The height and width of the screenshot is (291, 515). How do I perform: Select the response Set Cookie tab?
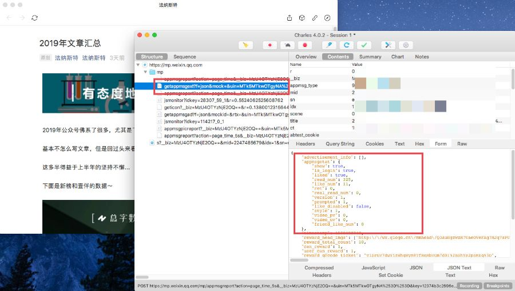(x=390, y=275)
